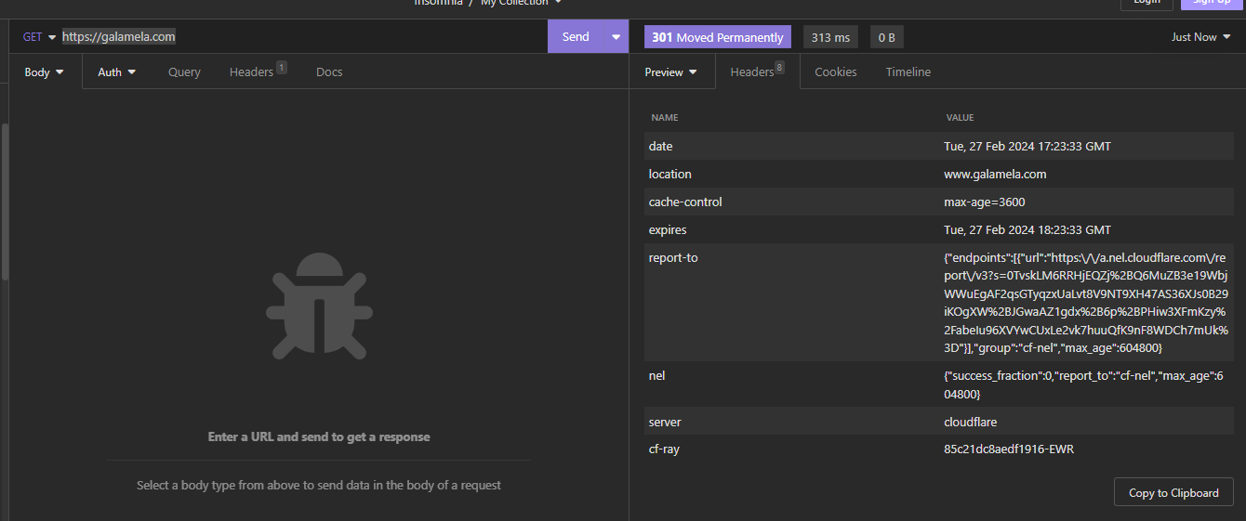Switch to the Query tab
The width and height of the screenshot is (1246, 521).
coord(184,72)
